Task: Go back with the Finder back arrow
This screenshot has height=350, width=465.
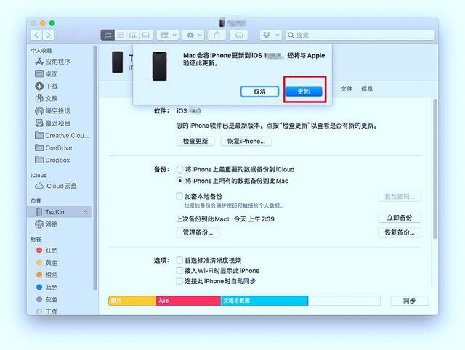Action: [x=36, y=36]
